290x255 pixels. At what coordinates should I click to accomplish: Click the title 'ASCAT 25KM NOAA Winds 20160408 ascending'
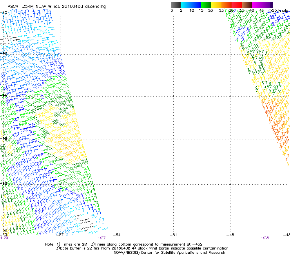56,7
